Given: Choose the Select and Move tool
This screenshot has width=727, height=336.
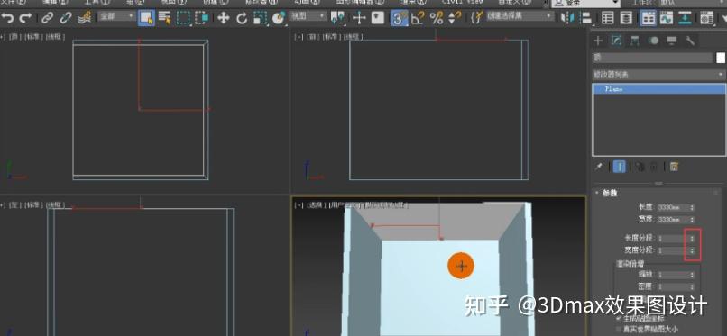Looking at the screenshot, I should (x=224, y=18).
